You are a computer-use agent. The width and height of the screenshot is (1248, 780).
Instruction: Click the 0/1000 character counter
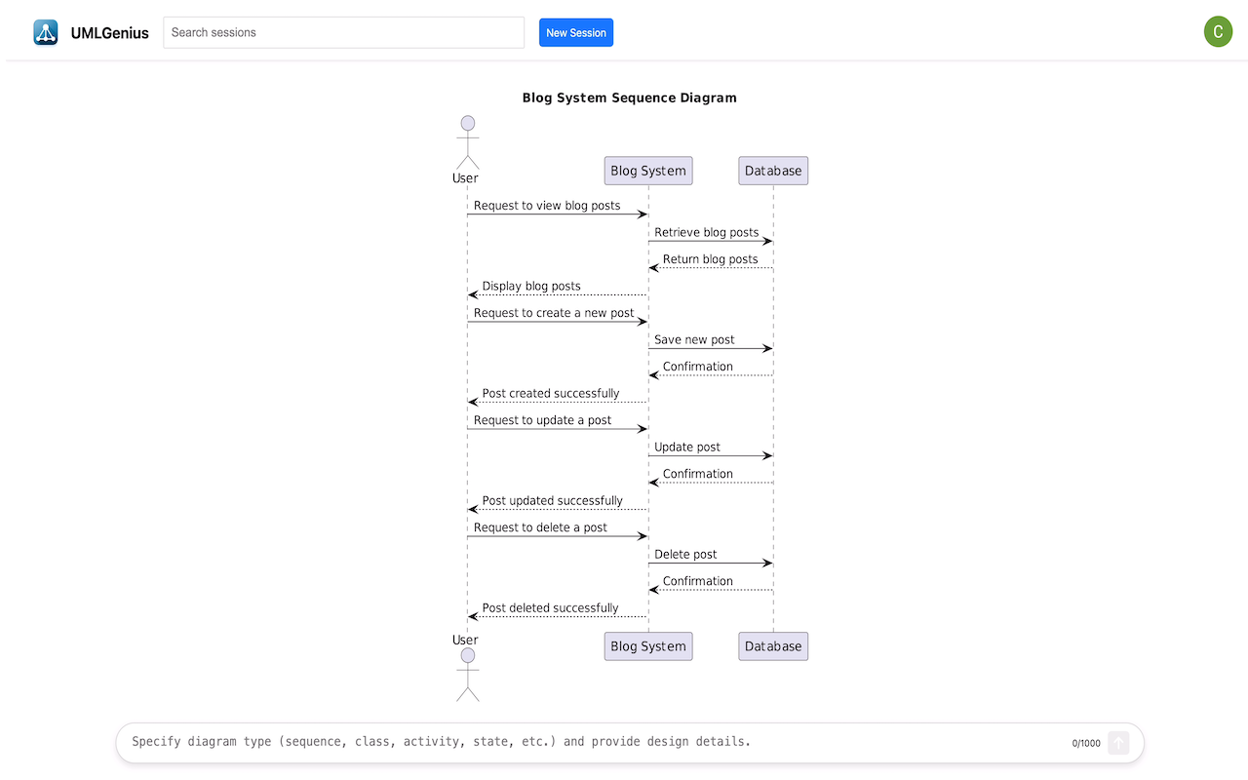coord(1086,743)
